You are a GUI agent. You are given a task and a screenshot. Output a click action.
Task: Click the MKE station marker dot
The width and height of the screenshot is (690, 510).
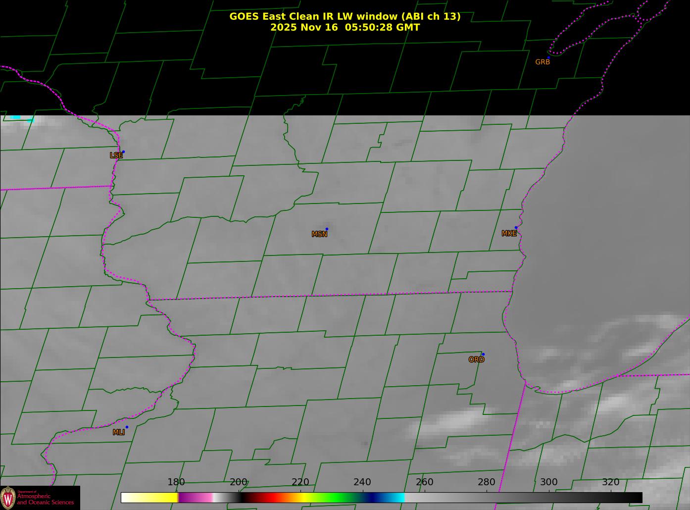coord(516,228)
